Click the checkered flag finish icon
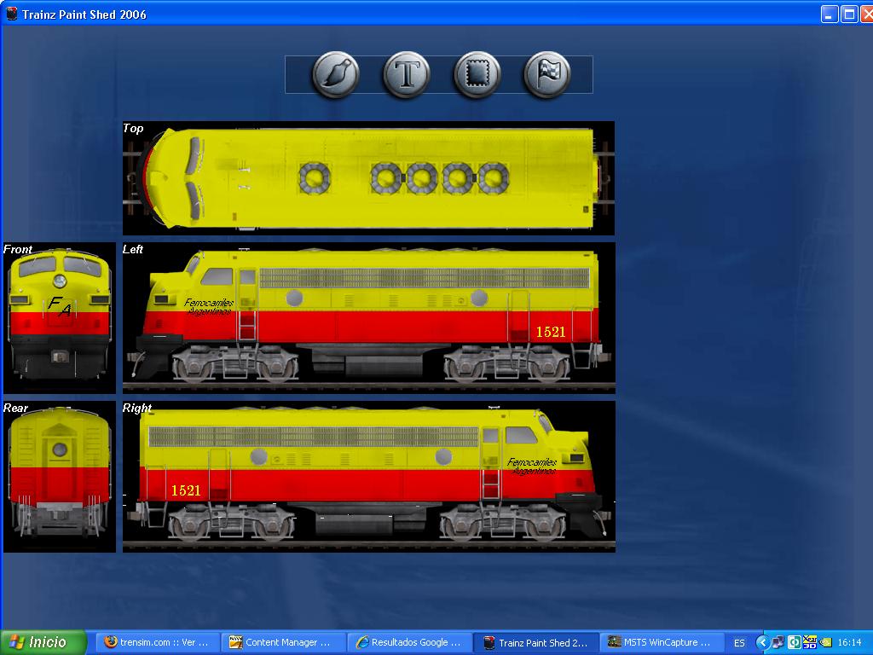Image resolution: width=873 pixels, height=655 pixels. point(546,75)
